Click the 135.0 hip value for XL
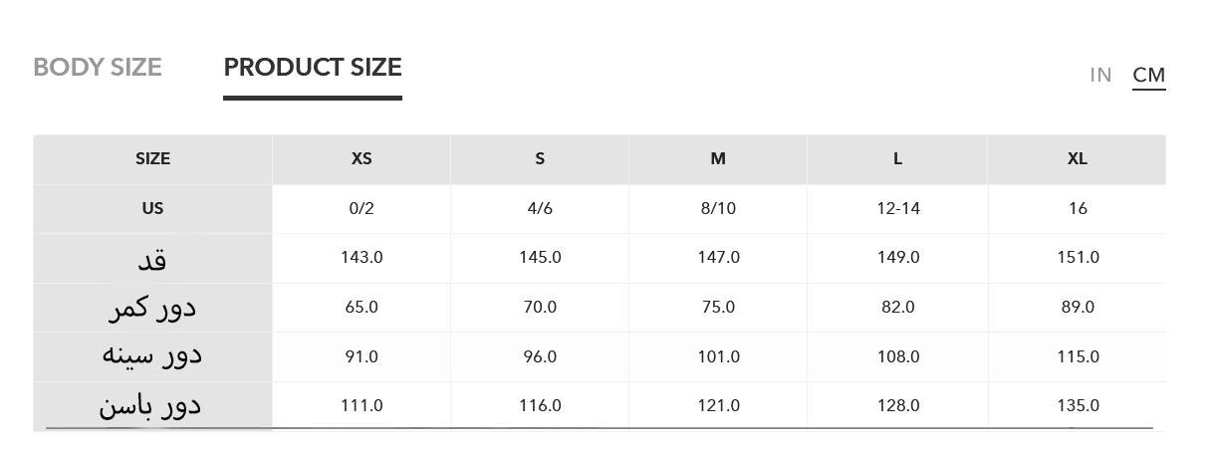The image size is (1212, 455). coord(1078,406)
